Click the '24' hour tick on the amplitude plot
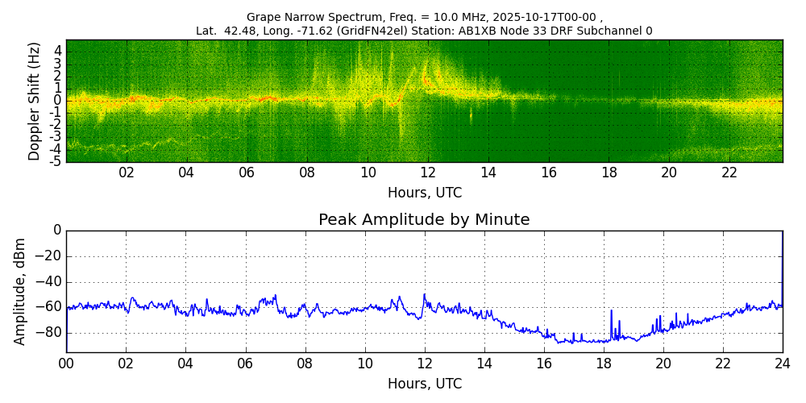This screenshot has width=806, height=403. pyautogui.click(x=782, y=364)
